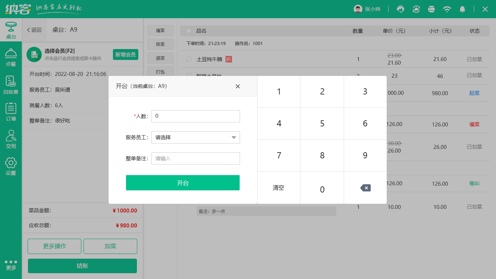
Task: Open the 交班 shift handover screen
Action: coord(11,139)
